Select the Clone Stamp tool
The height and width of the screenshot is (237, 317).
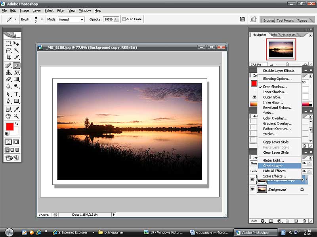8,72
